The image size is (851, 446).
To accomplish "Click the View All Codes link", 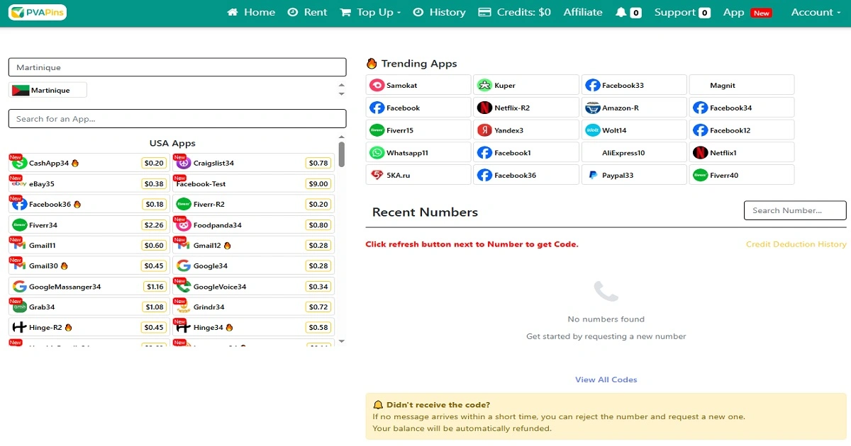I will pos(606,379).
